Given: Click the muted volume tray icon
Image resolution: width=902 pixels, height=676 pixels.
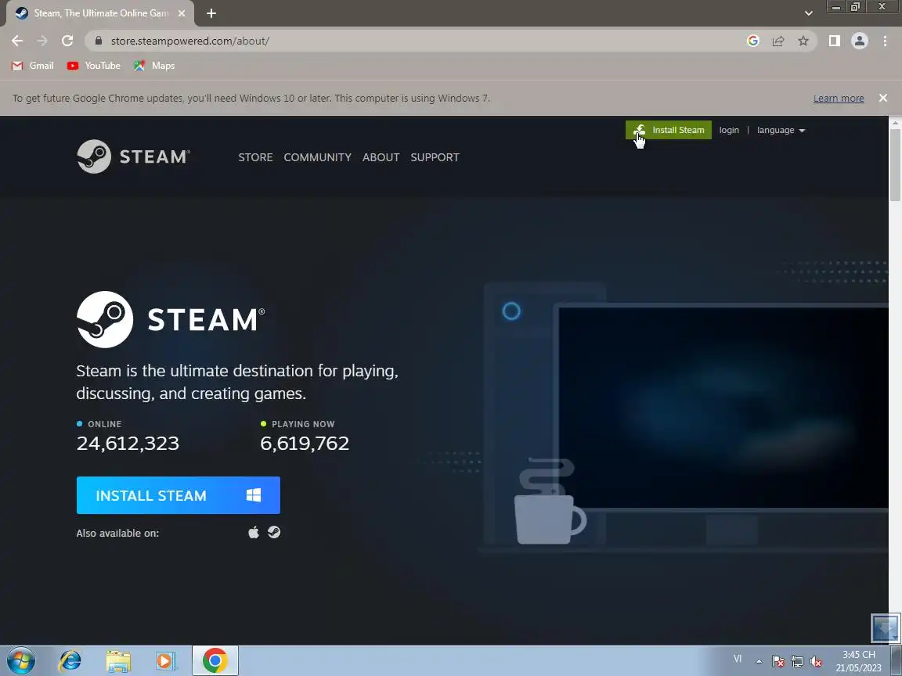Looking at the screenshot, I should 816,661.
